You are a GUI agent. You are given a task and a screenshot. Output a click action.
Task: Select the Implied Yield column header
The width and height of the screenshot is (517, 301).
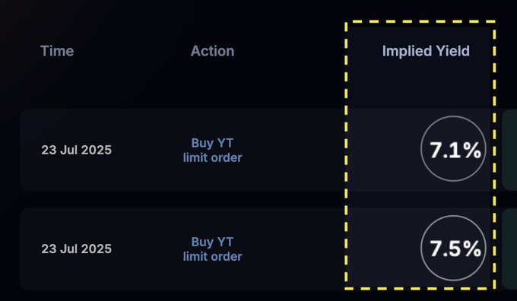[x=426, y=51]
